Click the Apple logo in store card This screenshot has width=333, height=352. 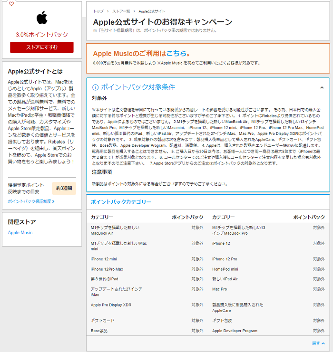pyautogui.click(x=42, y=18)
